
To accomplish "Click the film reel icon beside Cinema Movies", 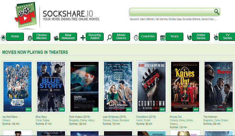I will [30, 38].
